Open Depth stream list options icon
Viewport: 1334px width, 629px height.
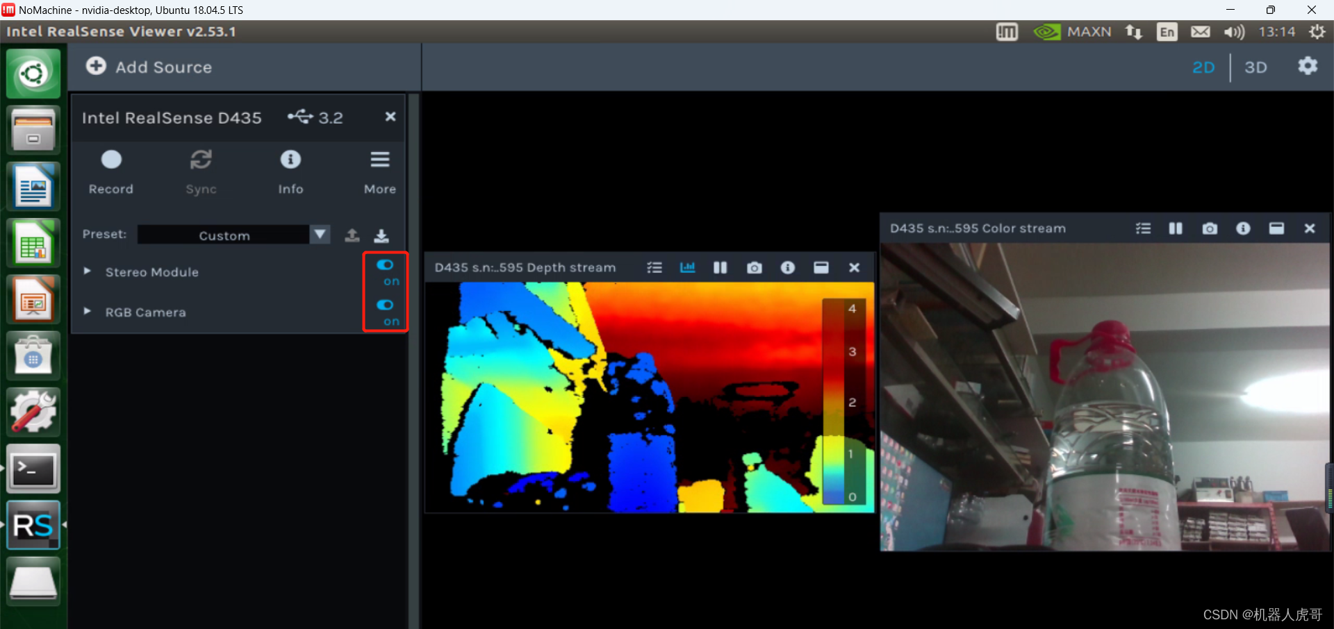point(654,267)
